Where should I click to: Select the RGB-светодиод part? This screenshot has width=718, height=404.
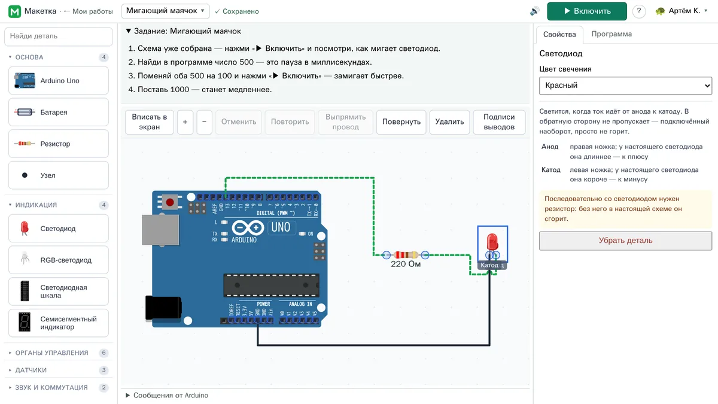coord(59,260)
